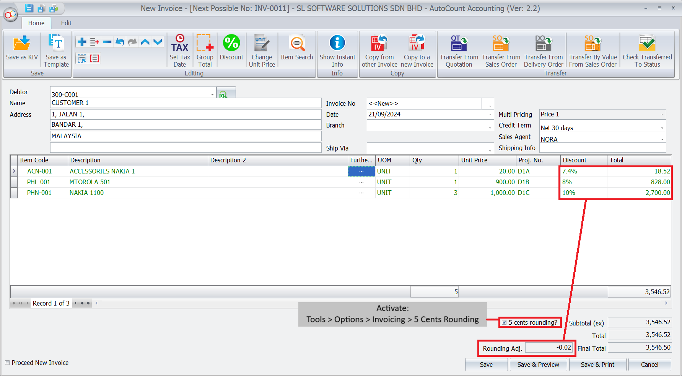682x376 pixels.
Task: Open the Date picker dropdown
Action: pyautogui.click(x=490, y=114)
